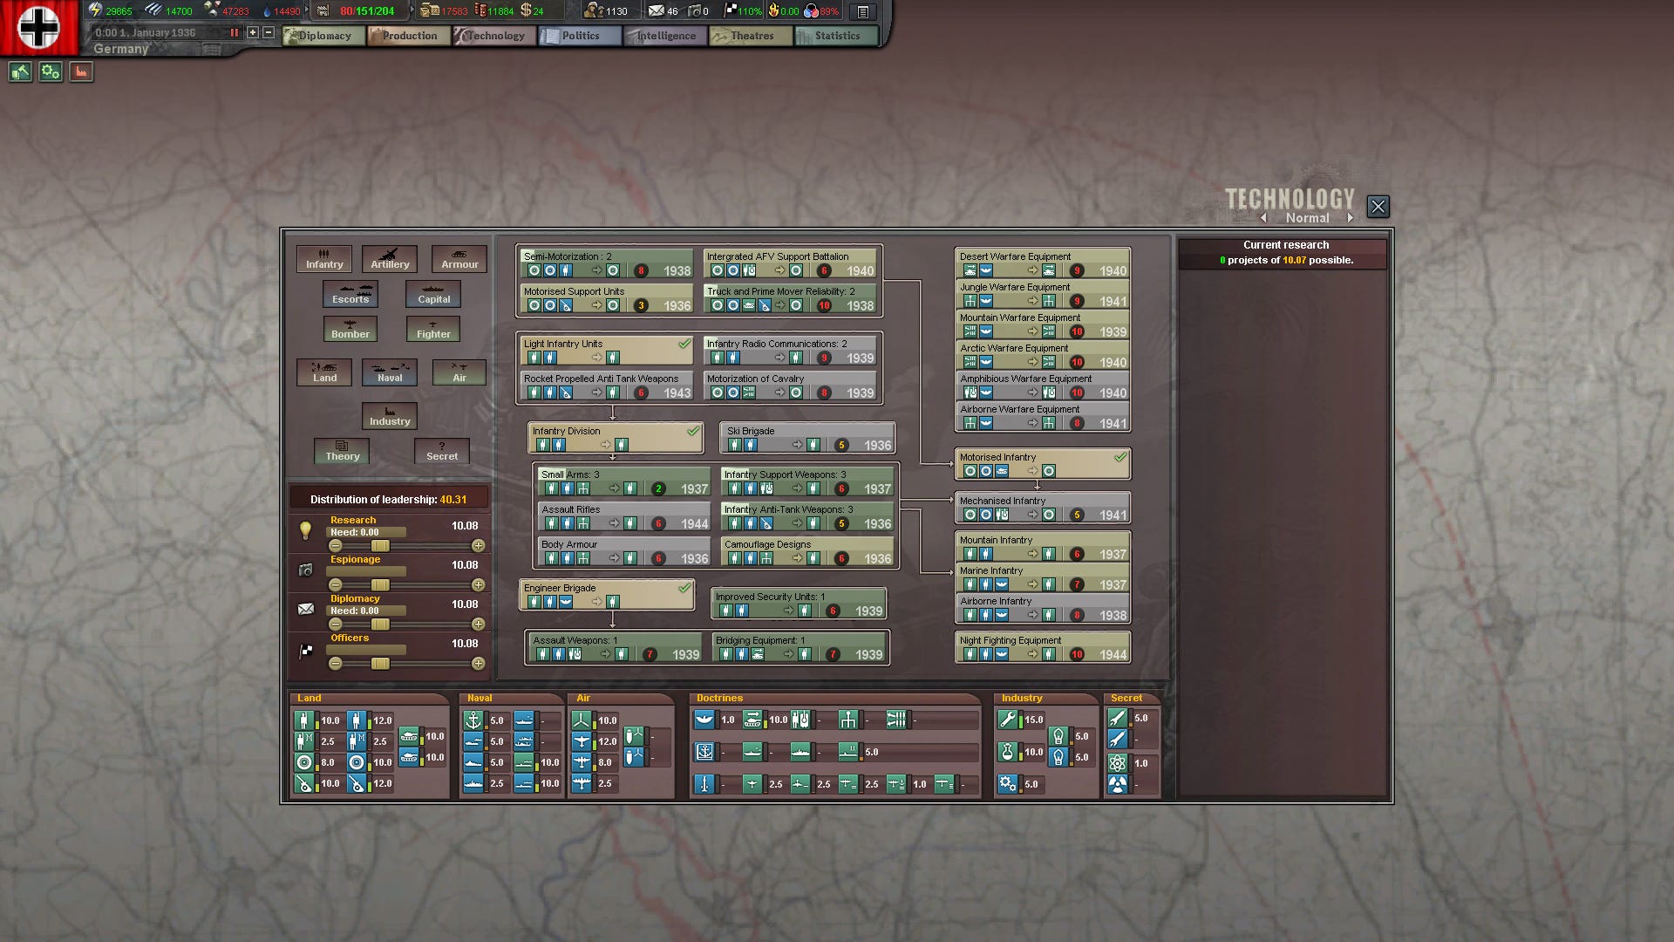Click the Research leadership slider handle
Screen dimensions: 1674x942
(x=380, y=546)
